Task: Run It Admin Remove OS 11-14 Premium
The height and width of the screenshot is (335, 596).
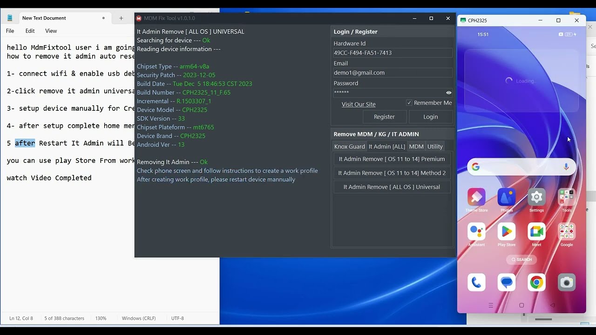Action: click(x=392, y=159)
